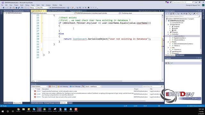Viewport: 205px width, 115px height.
Task: Click the bookmark toolbar icon
Action: (88, 8)
